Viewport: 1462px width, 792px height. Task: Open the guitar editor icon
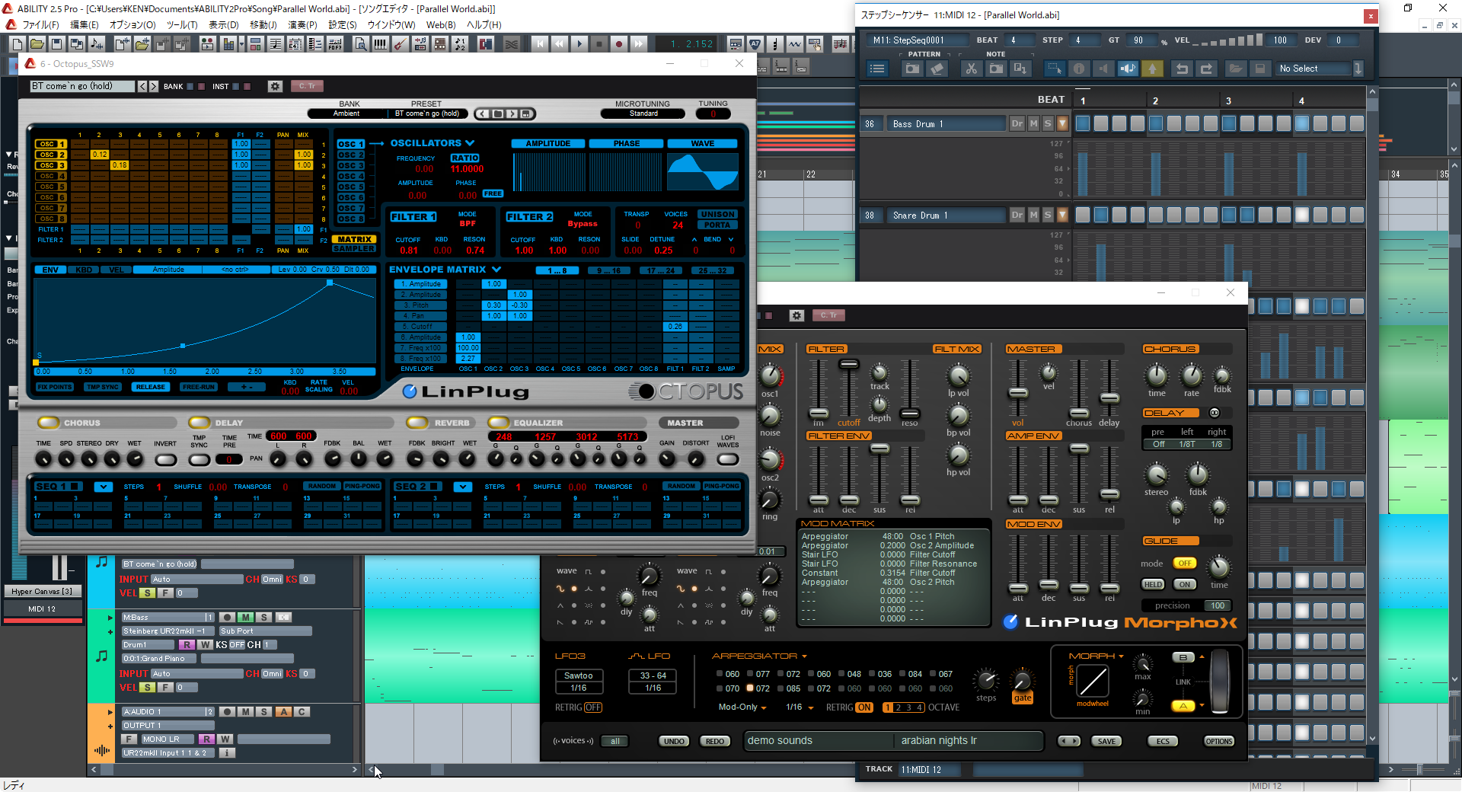point(400,44)
